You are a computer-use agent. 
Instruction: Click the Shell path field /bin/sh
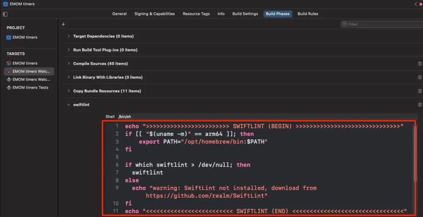[x=267, y=117]
